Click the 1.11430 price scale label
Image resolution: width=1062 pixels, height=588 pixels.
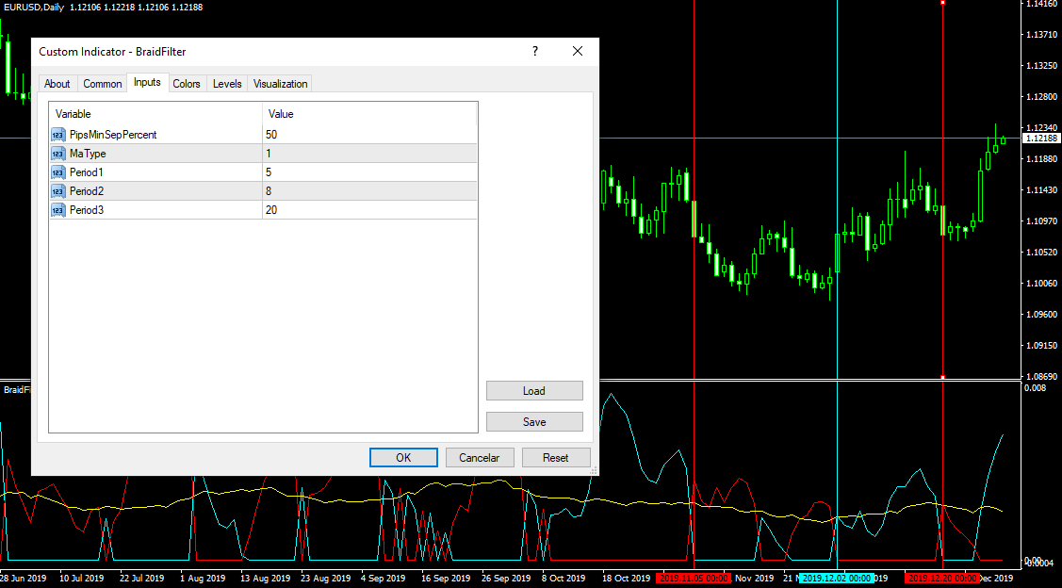tap(1041, 190)
